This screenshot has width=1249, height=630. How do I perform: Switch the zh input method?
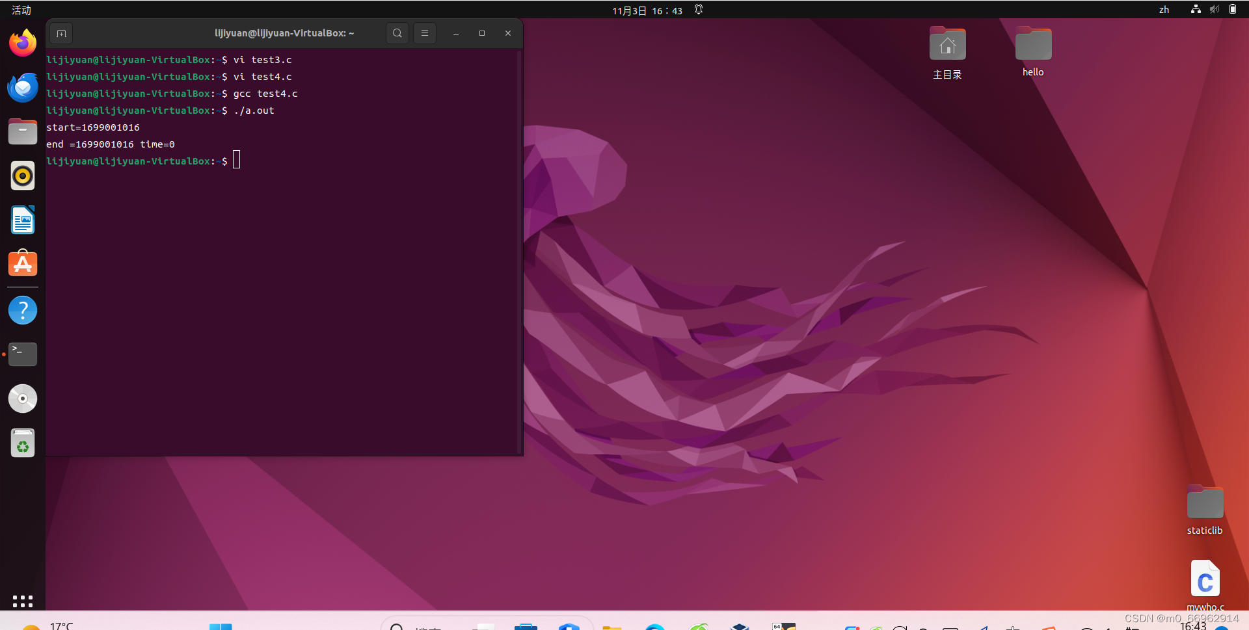(x=1164, y=10)
